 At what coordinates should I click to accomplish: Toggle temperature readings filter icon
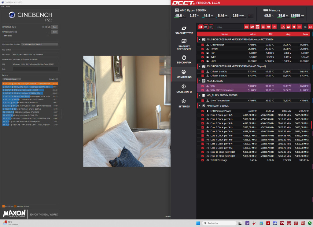click(283, 27)
